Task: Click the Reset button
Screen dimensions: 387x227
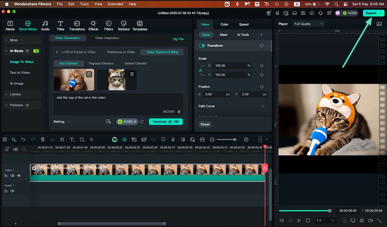Action: tap(205, 124)
